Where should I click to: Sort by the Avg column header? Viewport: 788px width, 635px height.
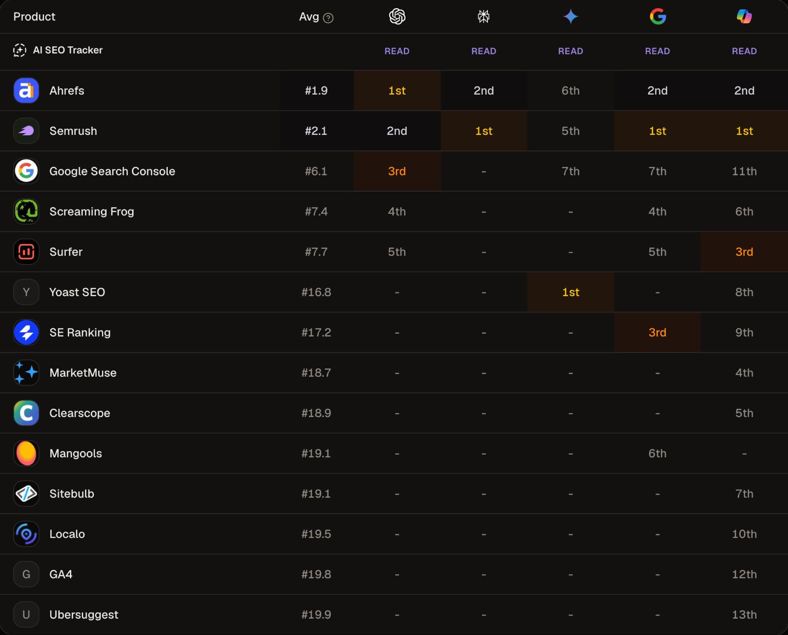[309, 16]
